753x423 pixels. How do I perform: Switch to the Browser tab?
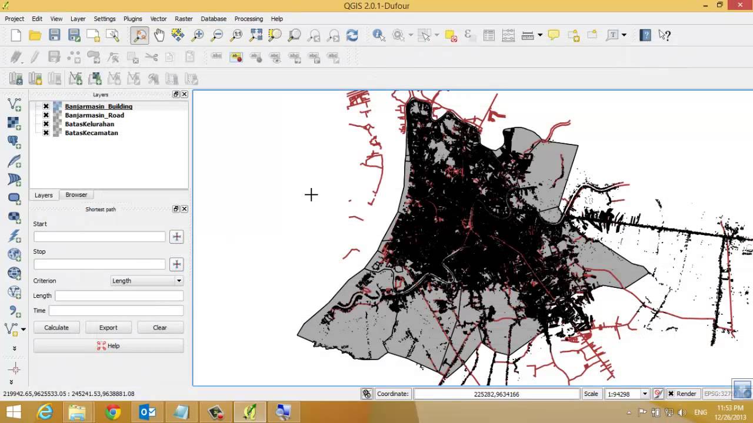(76, 195)
